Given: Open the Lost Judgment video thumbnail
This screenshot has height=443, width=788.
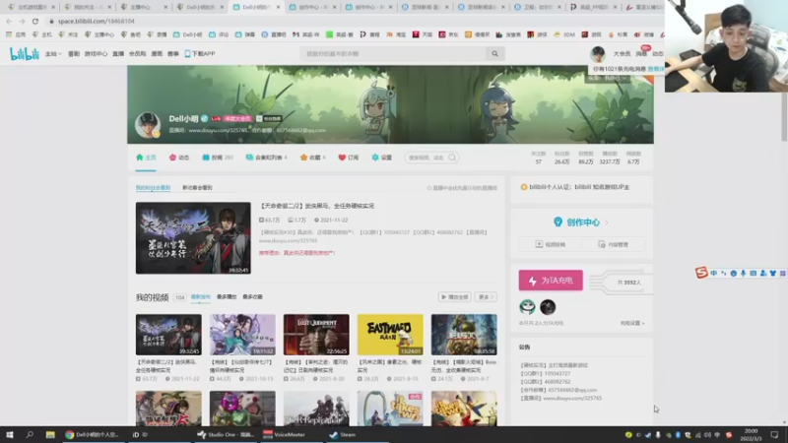Looking at the screenshot, I should [316, 335].
